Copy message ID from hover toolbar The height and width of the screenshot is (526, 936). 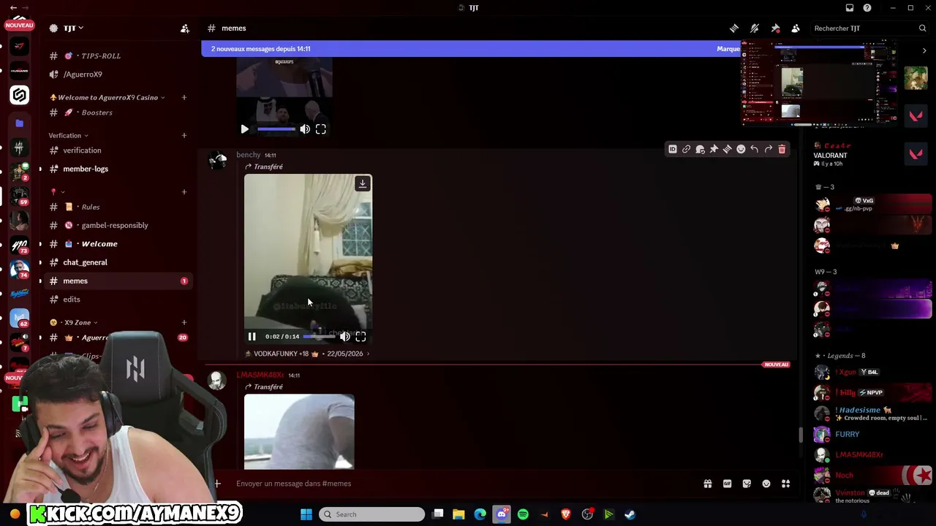coord(673,150)
